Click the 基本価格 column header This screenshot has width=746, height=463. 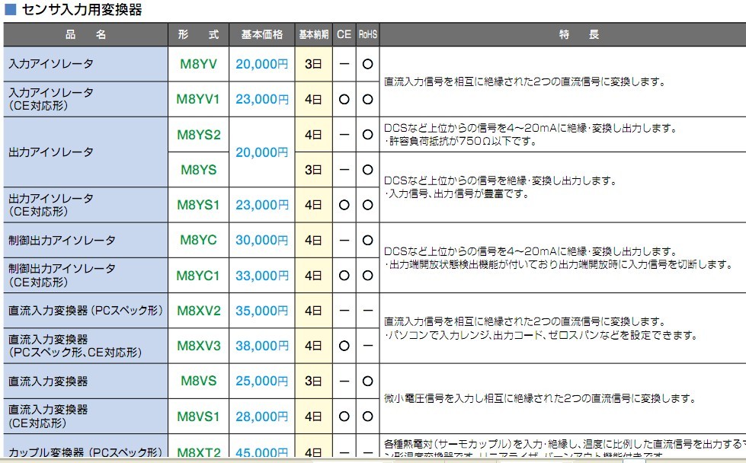(x=262, y=35)
